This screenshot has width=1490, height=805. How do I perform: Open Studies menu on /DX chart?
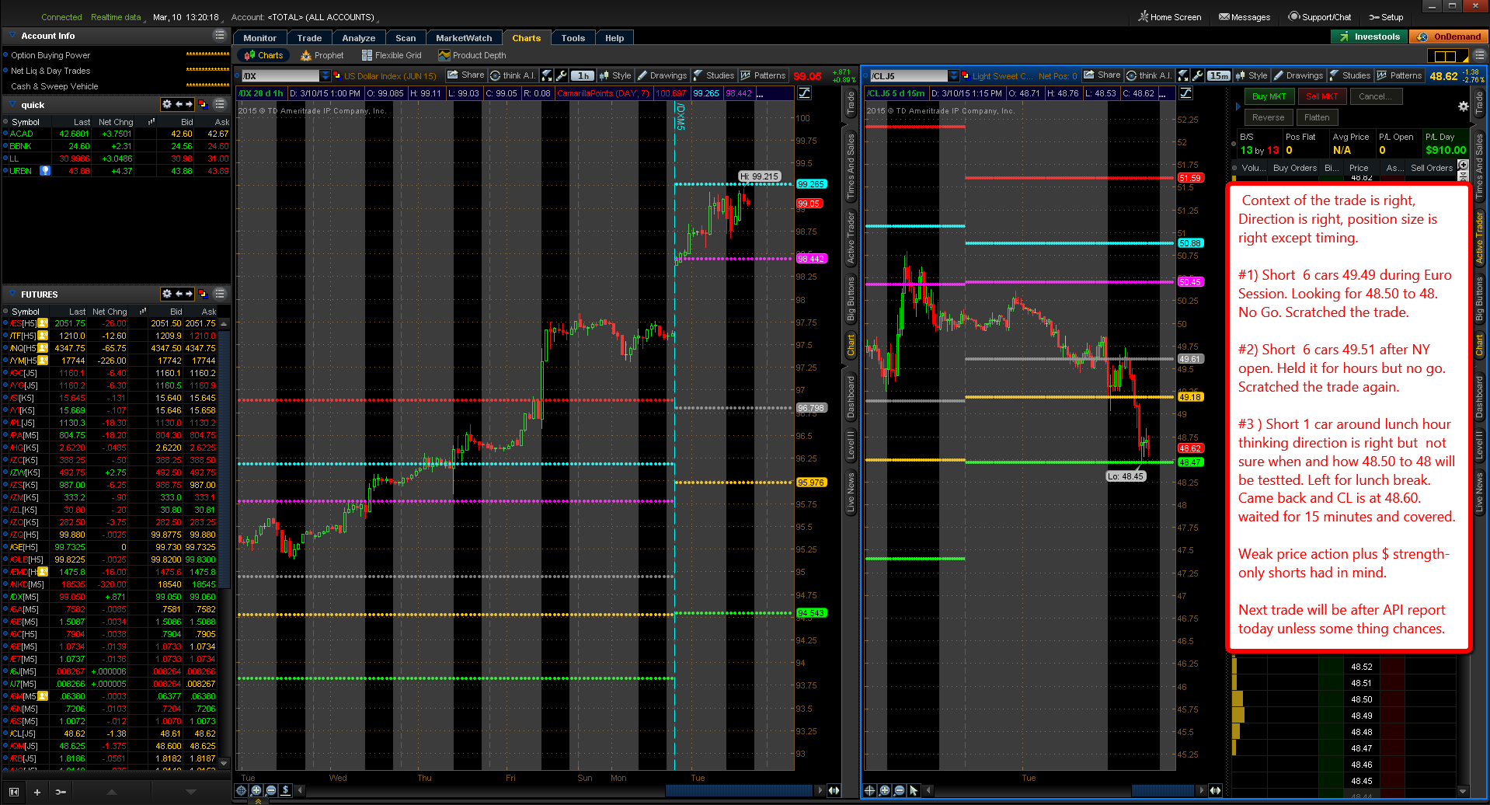pos(714,75)
